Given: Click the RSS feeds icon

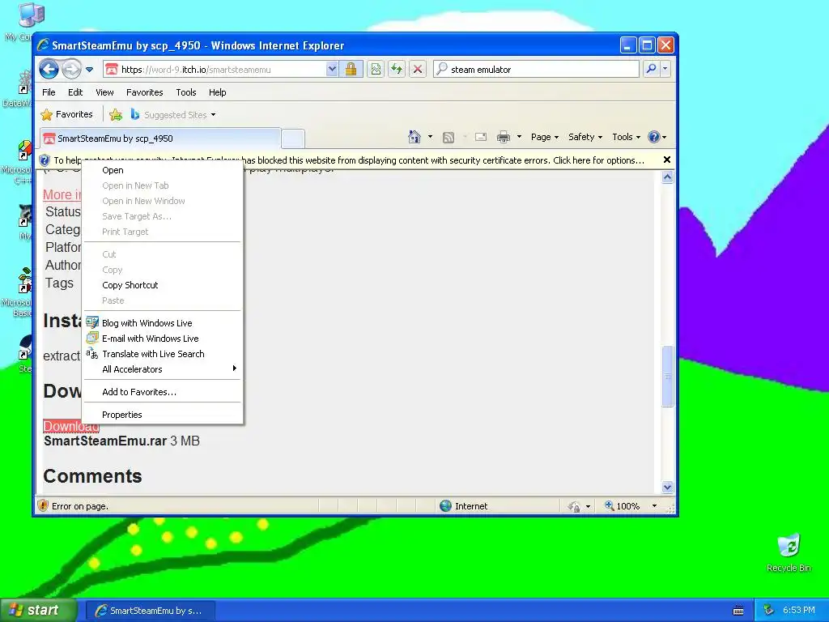Looking at the screenshot, I should pos(449,138).
